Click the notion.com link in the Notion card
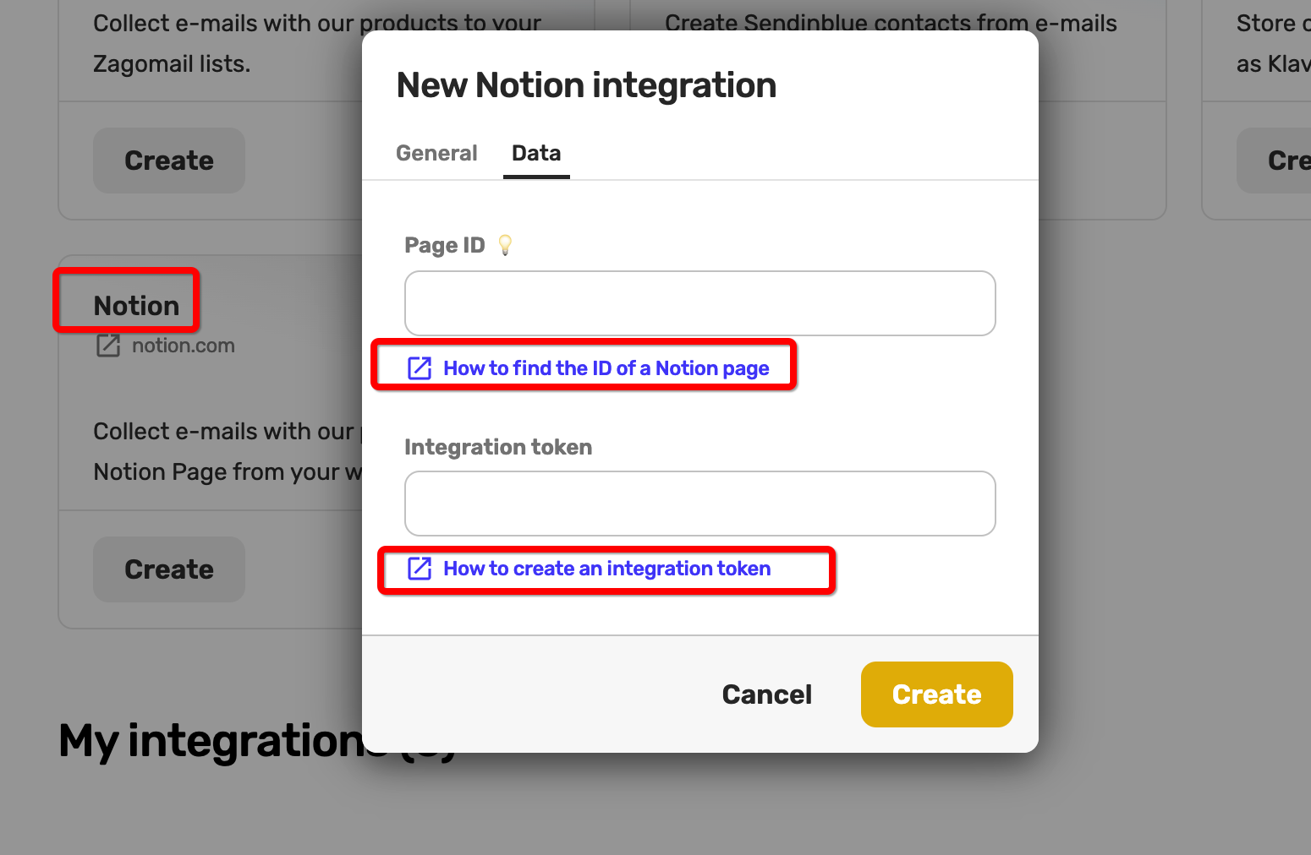The width and height of the screenshot is (1311, 855). pyautogui.click(x=184, y=346)
